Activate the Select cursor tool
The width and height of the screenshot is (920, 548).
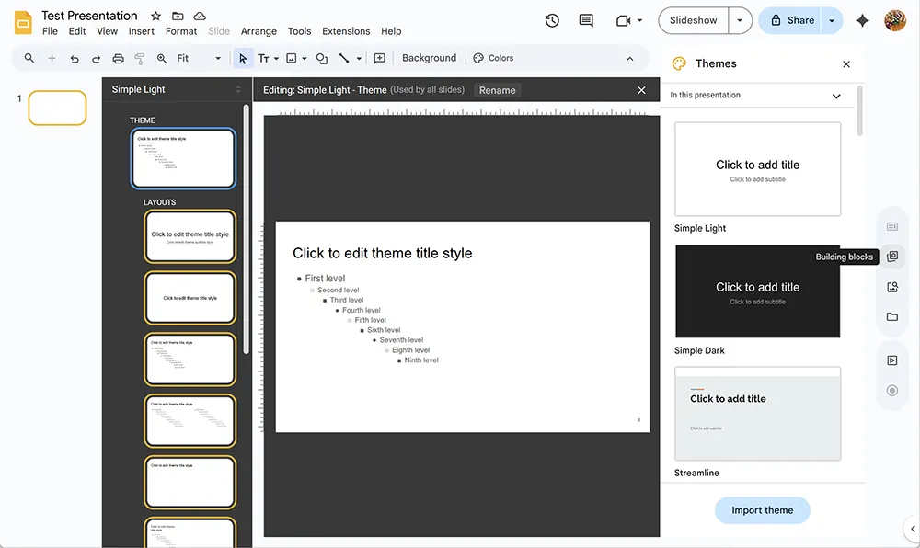(x=242, y=58)
